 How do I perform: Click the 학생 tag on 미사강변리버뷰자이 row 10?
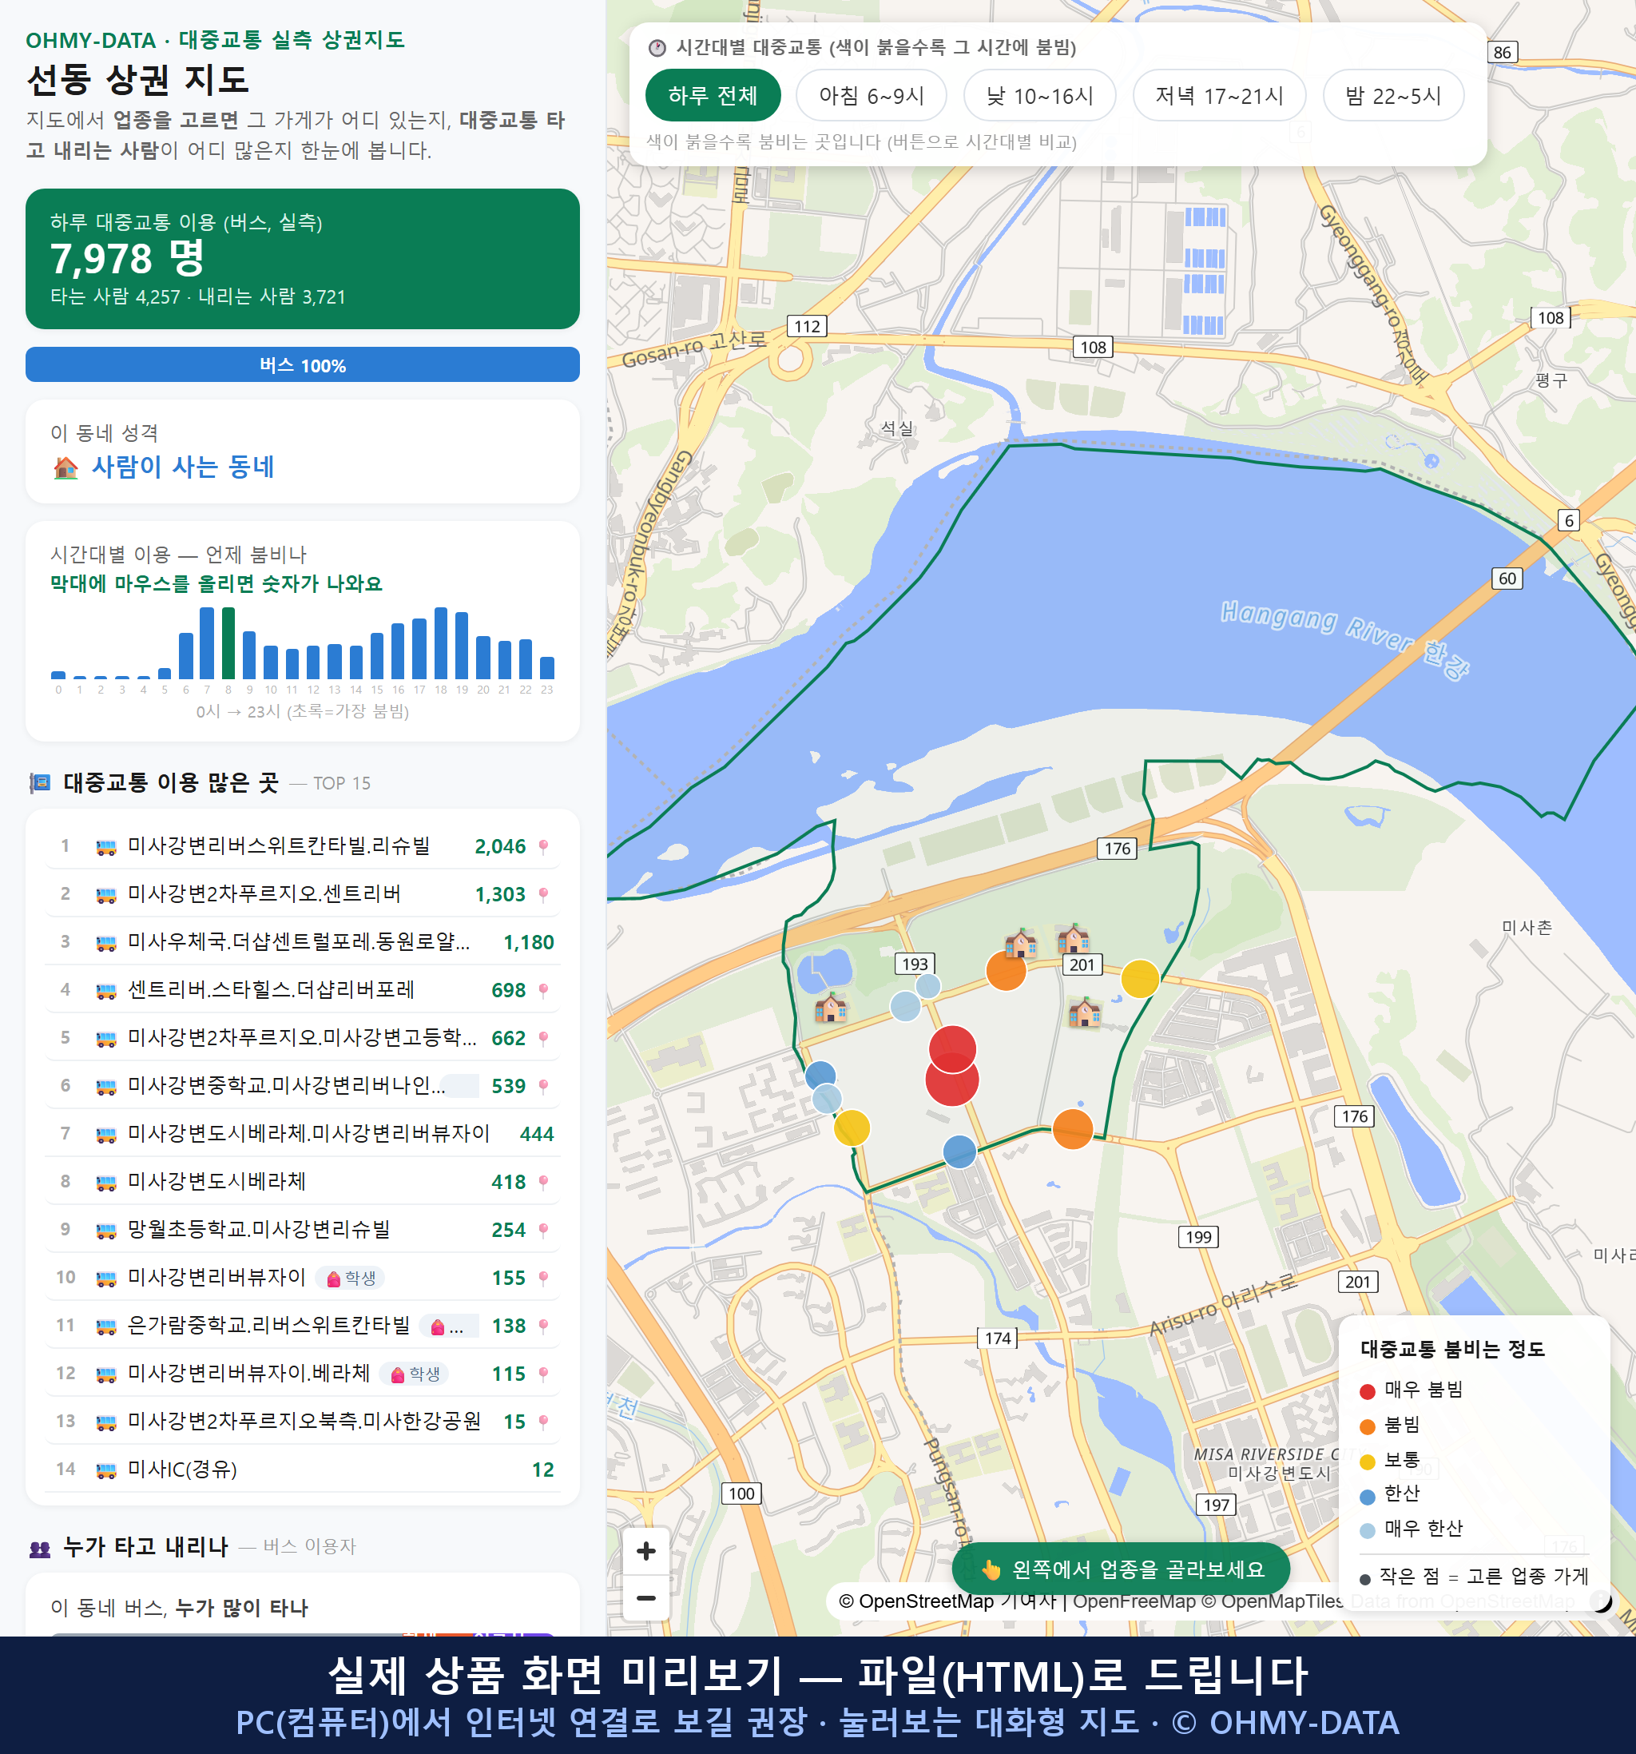pyautogui.click(x=350, y=1278)
